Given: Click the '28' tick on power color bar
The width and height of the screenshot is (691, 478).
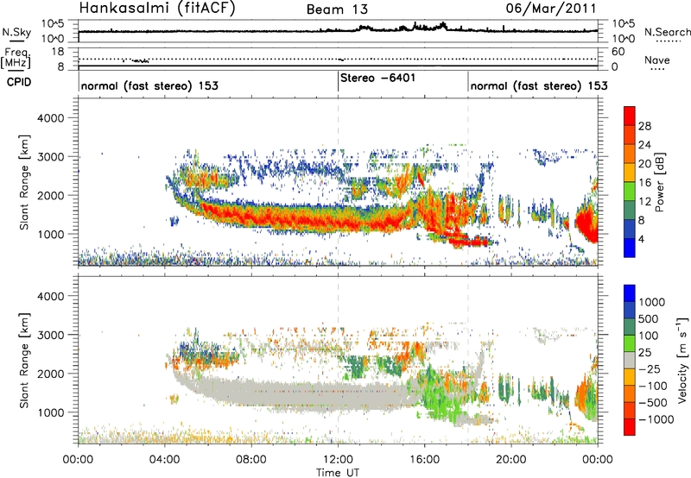Looking at the screenshot, I should tap(644, 126).
